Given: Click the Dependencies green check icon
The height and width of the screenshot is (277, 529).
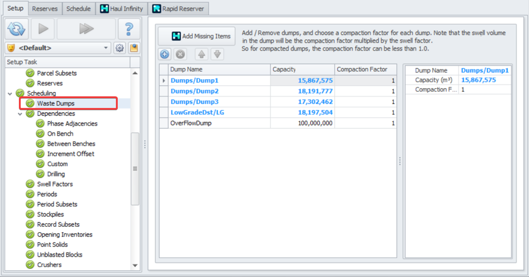Looking at the screenshot, I should point(30,113).
